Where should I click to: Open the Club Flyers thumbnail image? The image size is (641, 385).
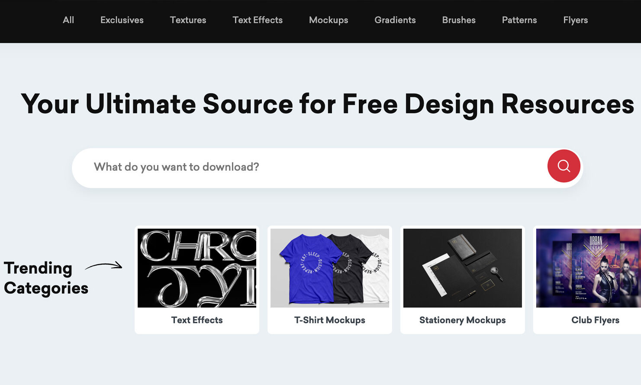click(589, 268)
